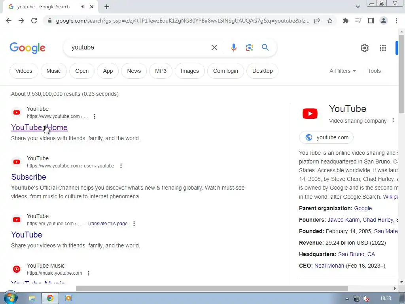405x304 pixels.
Task: Open the Google apps grid
Action: click(x=383, y=48)
